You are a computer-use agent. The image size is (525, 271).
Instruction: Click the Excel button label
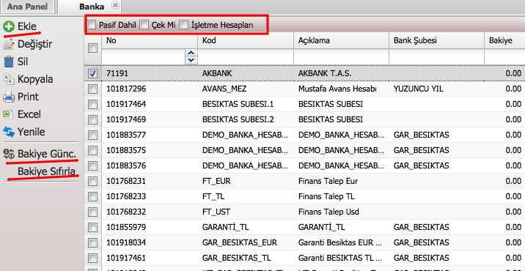click(29, 114)
